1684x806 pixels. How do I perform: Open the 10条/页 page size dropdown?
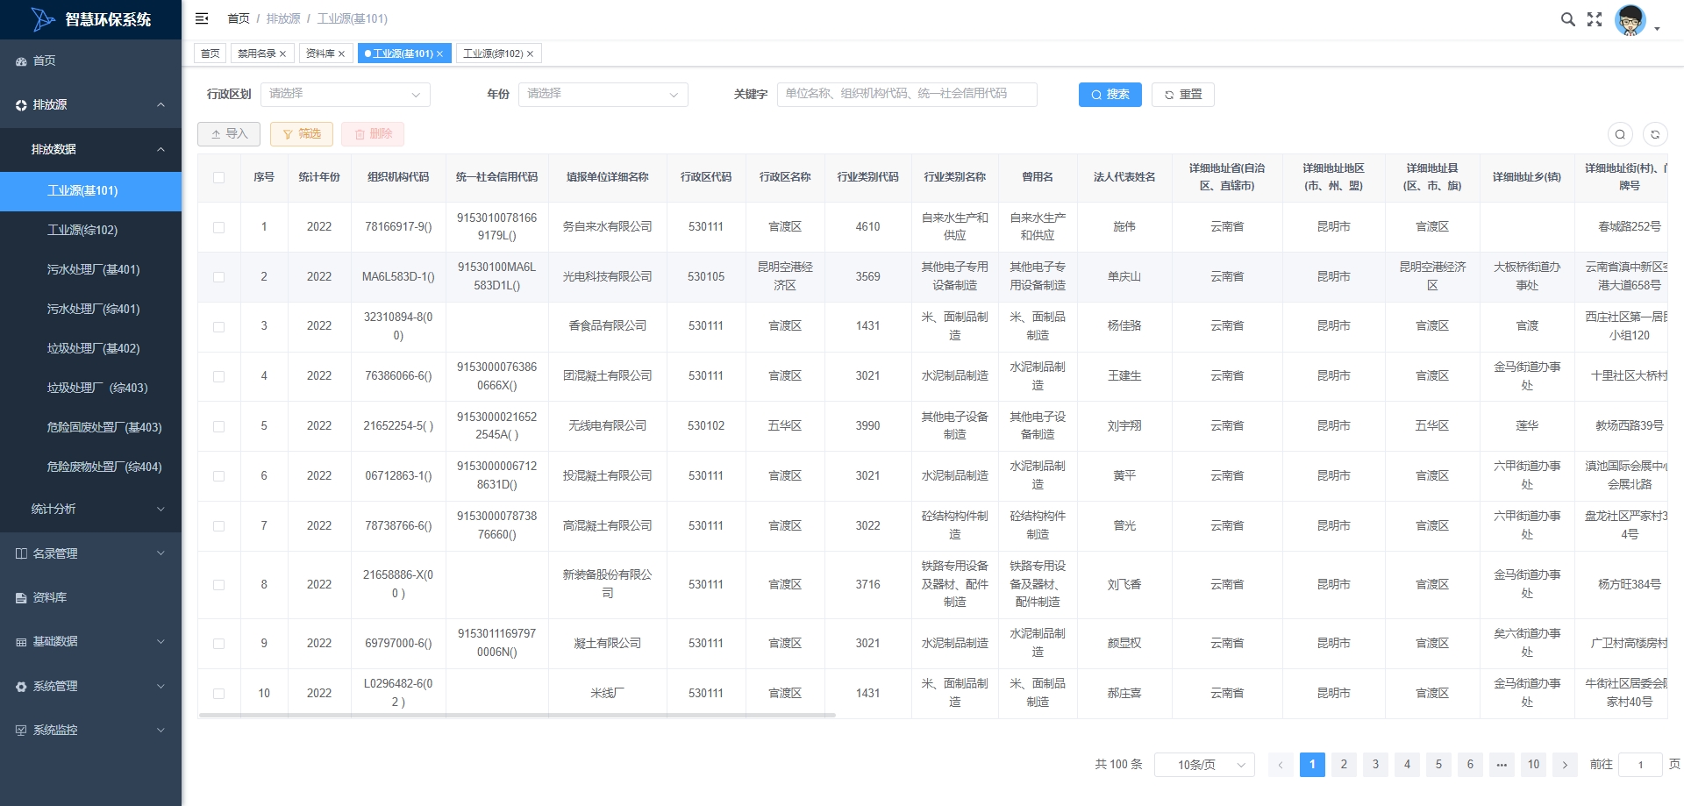pyautogui.click(x=1203, y=765)
